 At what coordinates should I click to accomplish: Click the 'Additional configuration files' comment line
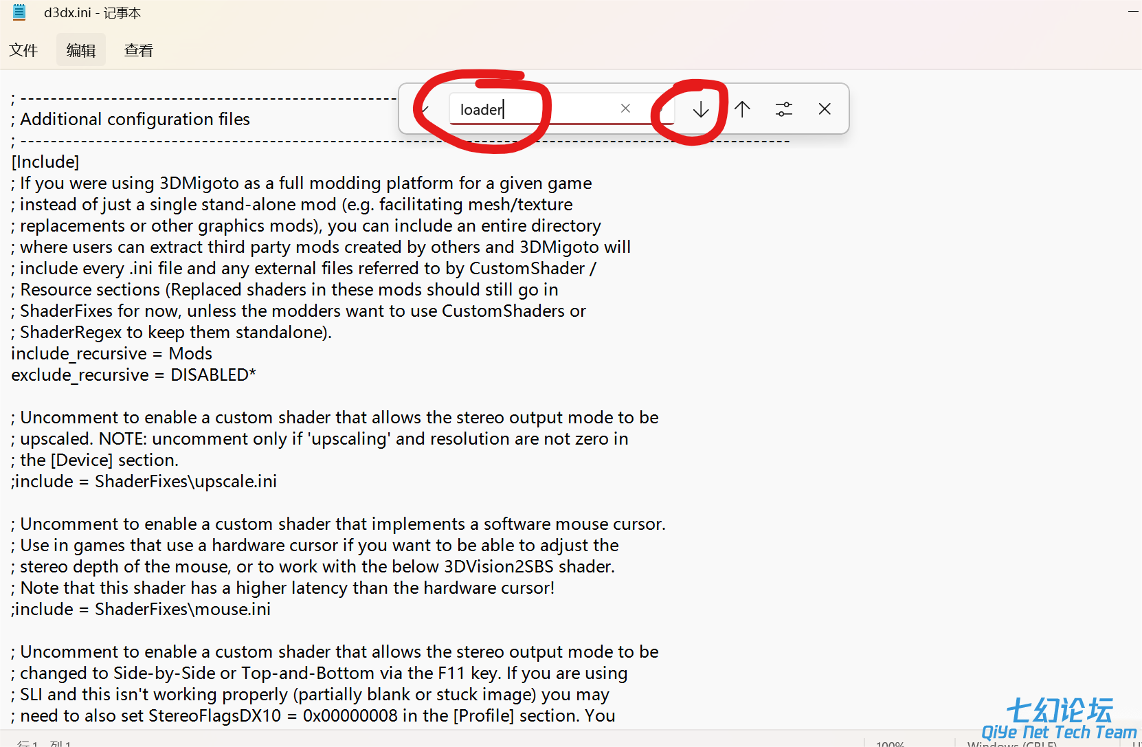pos(135,120)
